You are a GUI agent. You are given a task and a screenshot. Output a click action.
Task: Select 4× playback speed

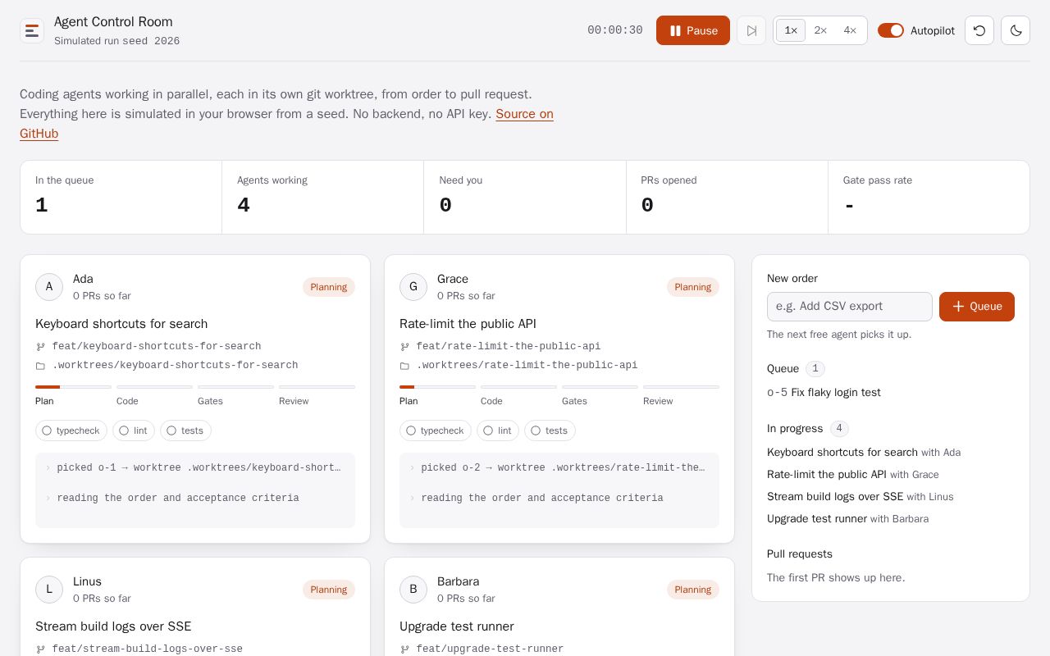pos(850,30)
